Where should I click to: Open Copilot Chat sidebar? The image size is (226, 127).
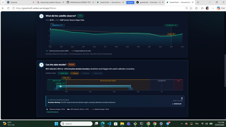[x=221, y=8]
